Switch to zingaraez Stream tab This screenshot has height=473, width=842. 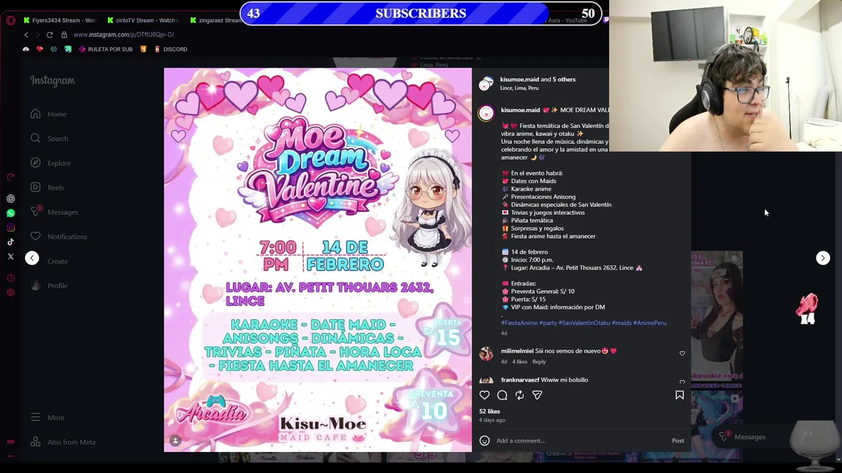215,20
